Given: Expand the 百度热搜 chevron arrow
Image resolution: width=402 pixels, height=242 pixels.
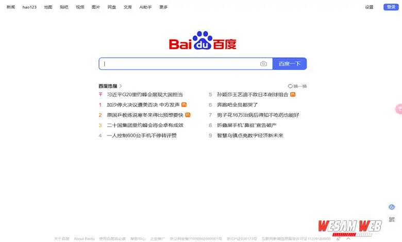Looking at the screenshot, I should [x=121, y=86].
